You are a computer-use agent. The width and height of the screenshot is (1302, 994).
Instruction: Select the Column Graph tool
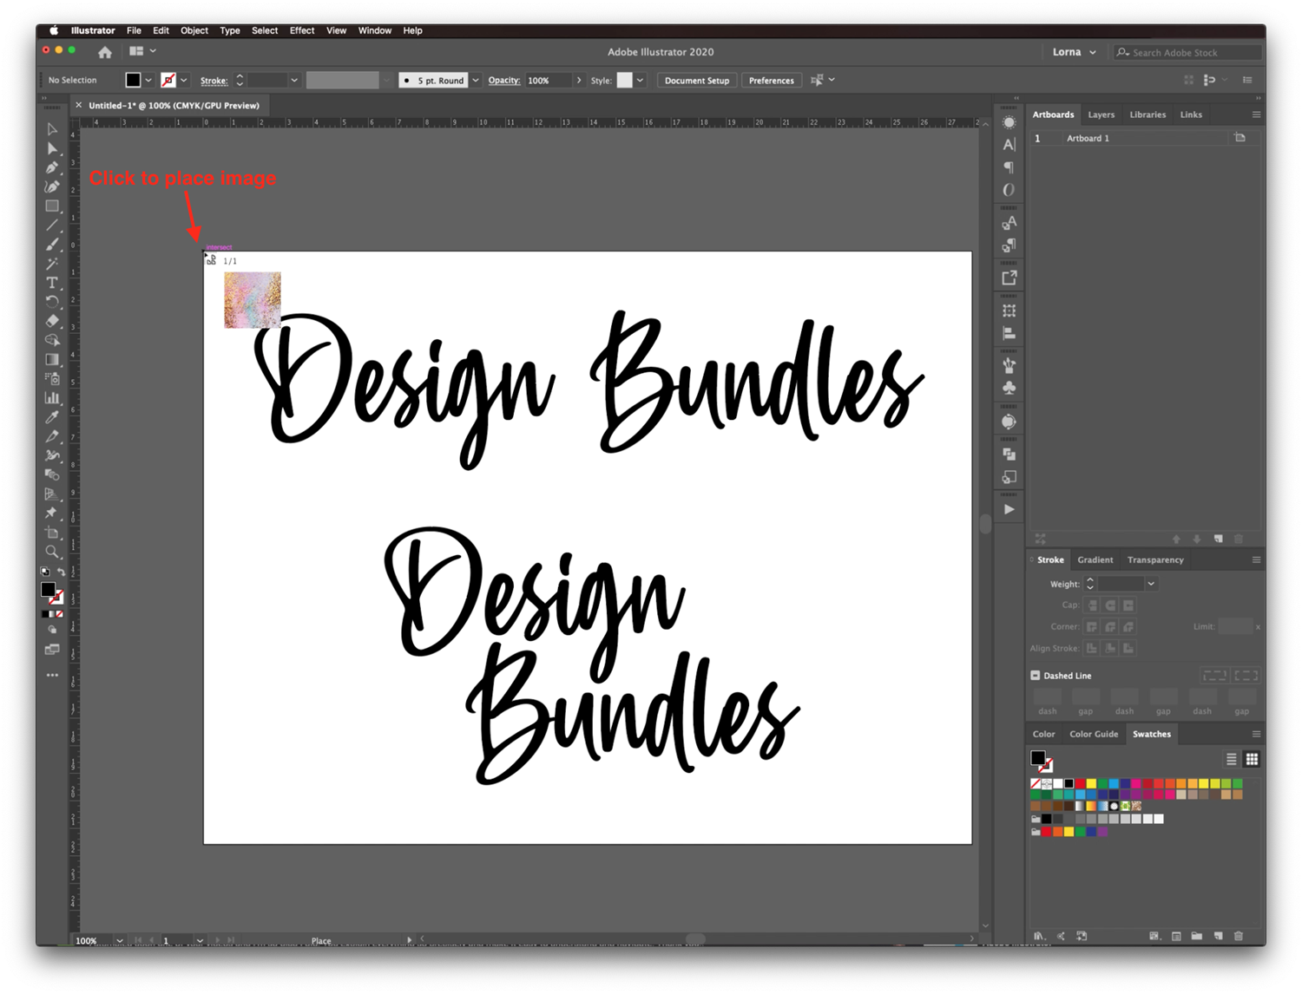tap(52, 398)
